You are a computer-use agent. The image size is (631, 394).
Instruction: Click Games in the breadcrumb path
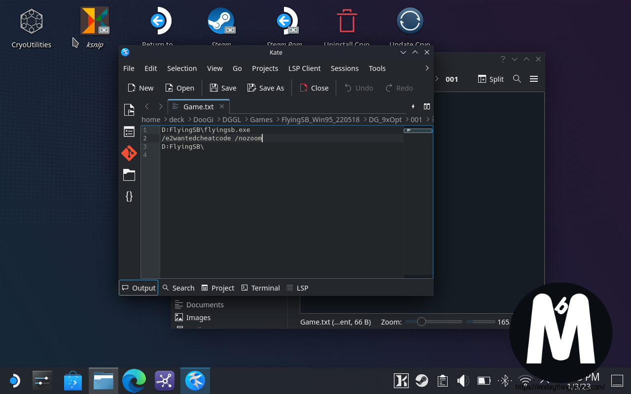[x=261, y=119]
